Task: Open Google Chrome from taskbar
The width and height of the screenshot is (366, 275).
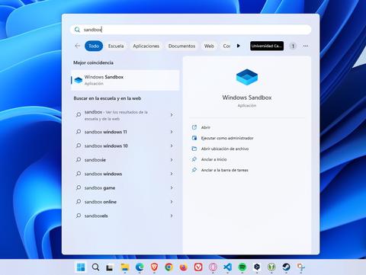Action: coord(169,267)
